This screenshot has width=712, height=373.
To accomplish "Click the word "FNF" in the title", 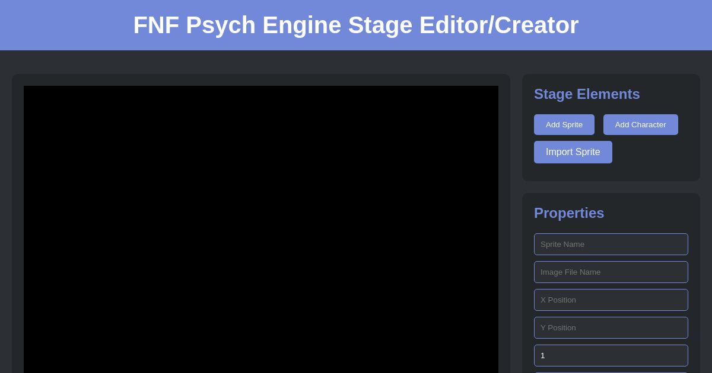I will 155,25.
